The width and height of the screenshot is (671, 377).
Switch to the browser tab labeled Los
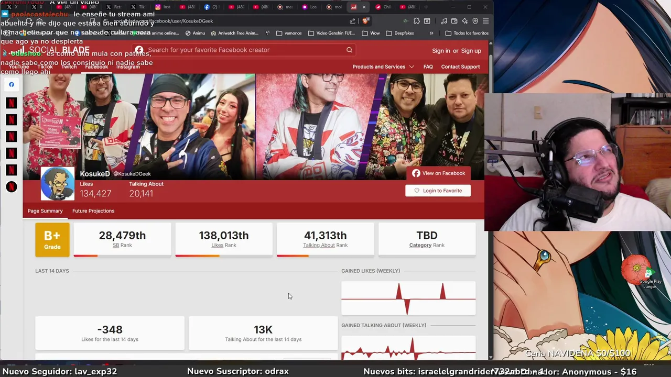pos(310,7)
